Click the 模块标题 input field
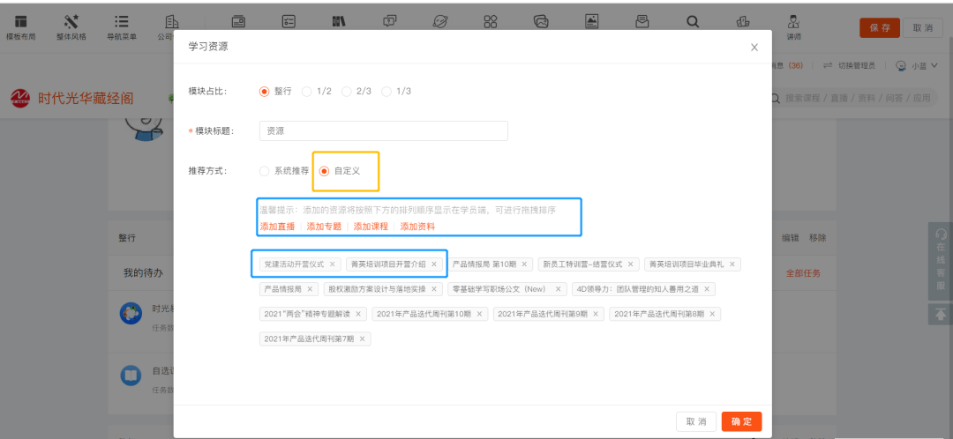The width and height of the screenshot is (953, 439). pyautogui.click(x=383, y=130)
